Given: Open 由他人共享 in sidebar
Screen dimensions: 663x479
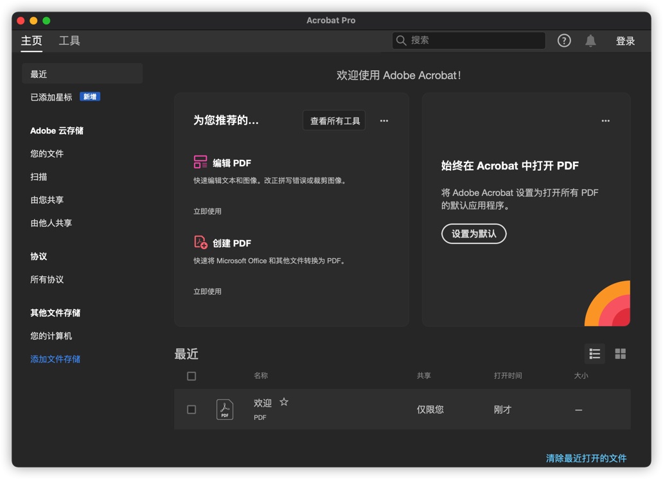Looking at the screenshot, I should point(51,223).
